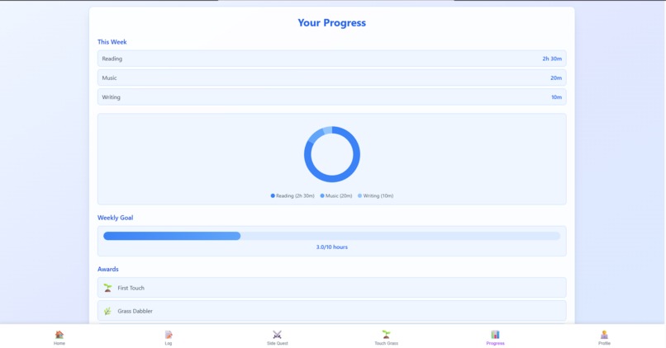
Task: Click the Writing activity label
Action: 111,97
